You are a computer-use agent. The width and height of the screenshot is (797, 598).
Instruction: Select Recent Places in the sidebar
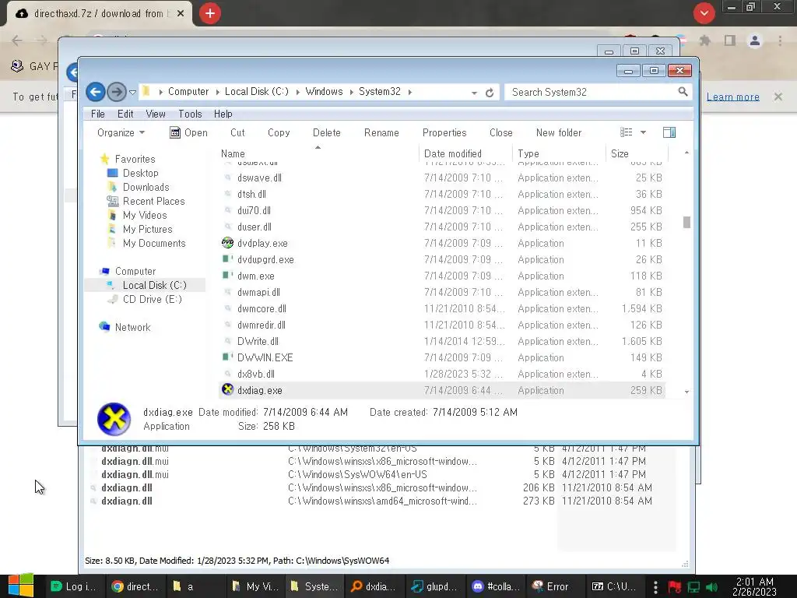point(153,201)
